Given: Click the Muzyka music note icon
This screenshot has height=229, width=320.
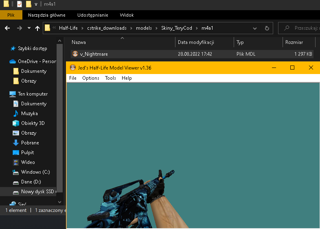Looking at the screenshot, I should pos(15,113).
